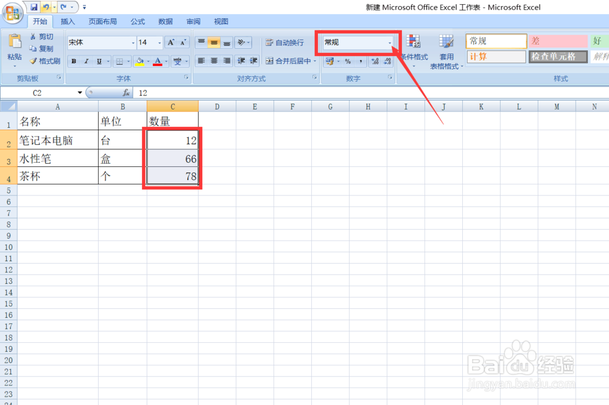Increase decimal places
Screen dimensions: 609x405
click(375, 61)
